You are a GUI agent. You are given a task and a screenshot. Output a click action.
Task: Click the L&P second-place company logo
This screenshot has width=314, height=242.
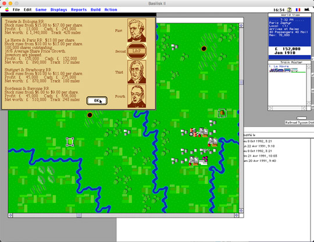tap(137, 51)
